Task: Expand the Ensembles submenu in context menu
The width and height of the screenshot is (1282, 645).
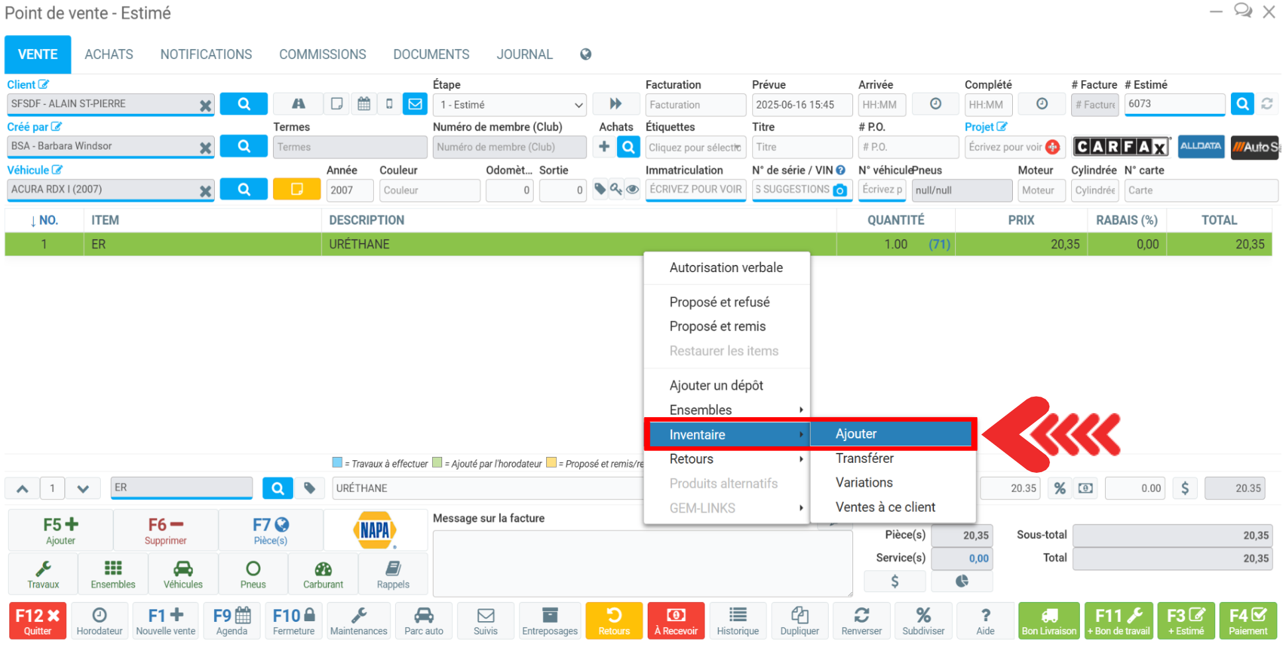Action: 727,410
